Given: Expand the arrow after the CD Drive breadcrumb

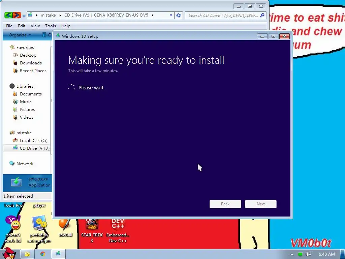Looking at the screenshot, I should pyautogui.click(x=153, y=15).
